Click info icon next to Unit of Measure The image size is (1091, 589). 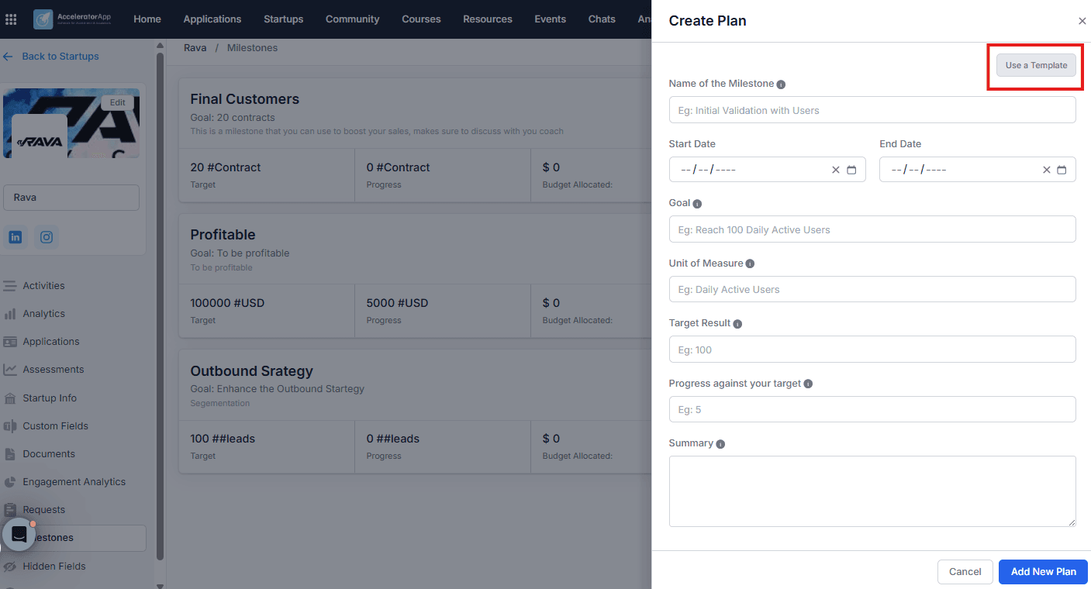click(750, 263)
